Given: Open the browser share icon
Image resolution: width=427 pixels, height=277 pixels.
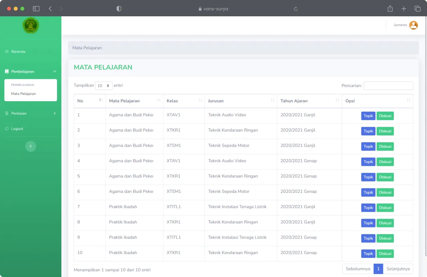Looking at the screenshot, I should pyautogui.click(x=390, y=9).
